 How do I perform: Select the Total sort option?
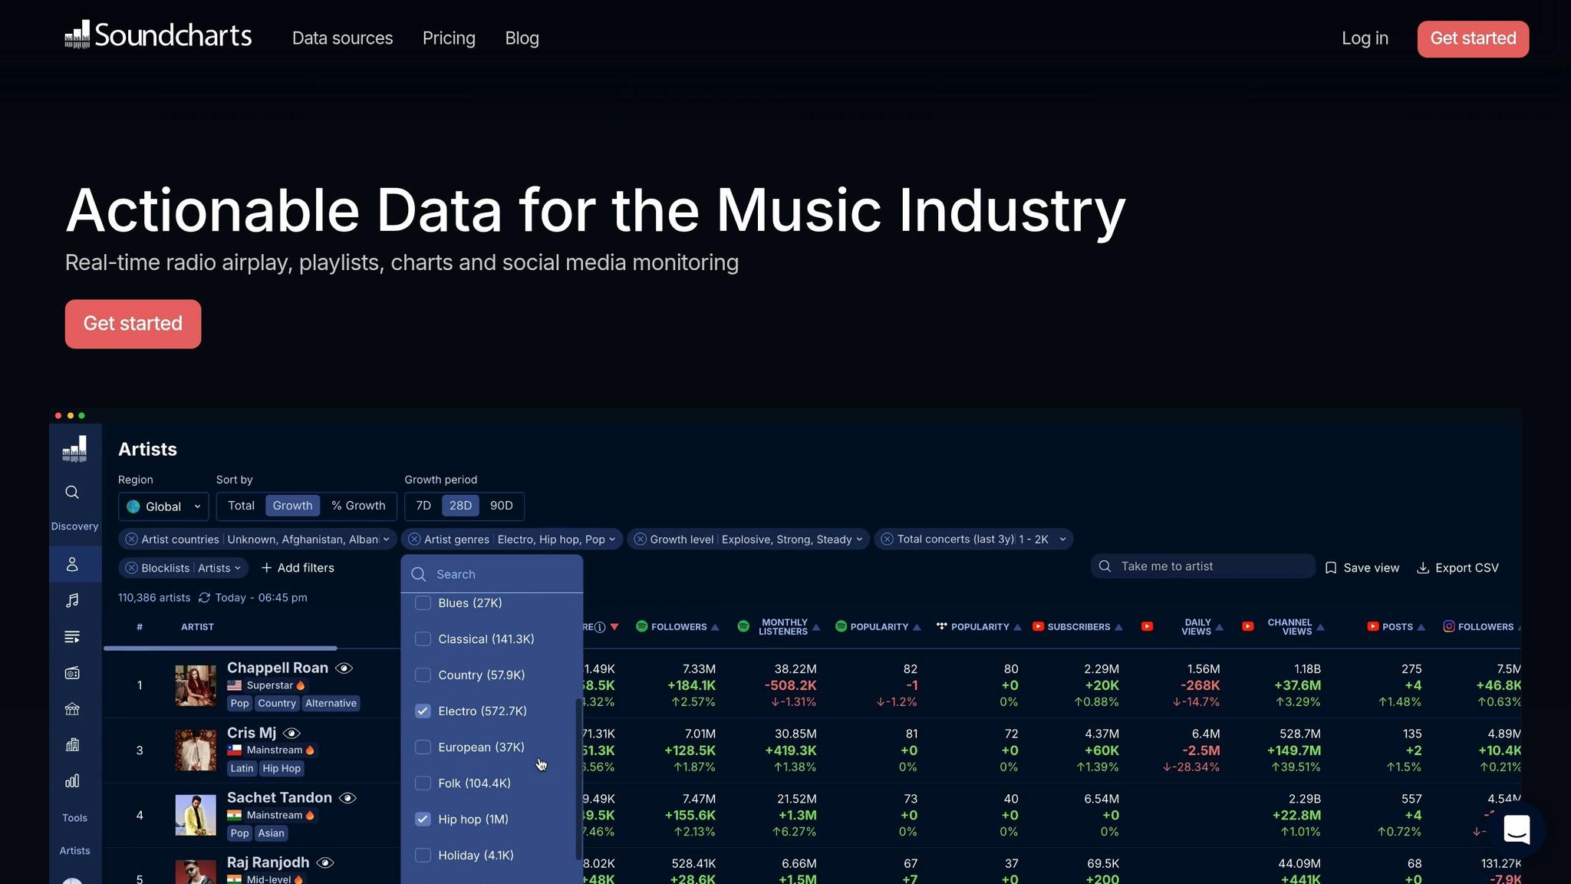241,506
